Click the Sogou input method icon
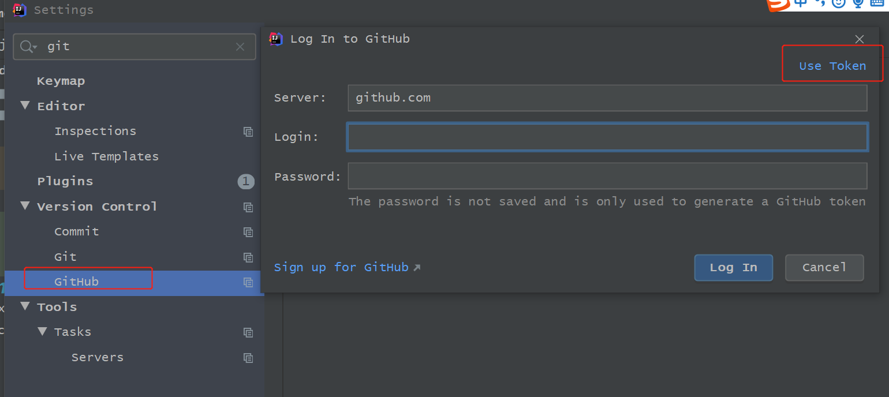Image resolution: width=889 pixels, height=397 pixels. pyautogui.click(x=778, y=5)
